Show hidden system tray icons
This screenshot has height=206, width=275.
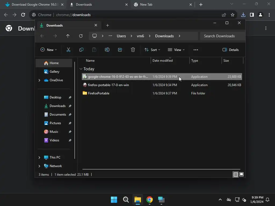220,200
